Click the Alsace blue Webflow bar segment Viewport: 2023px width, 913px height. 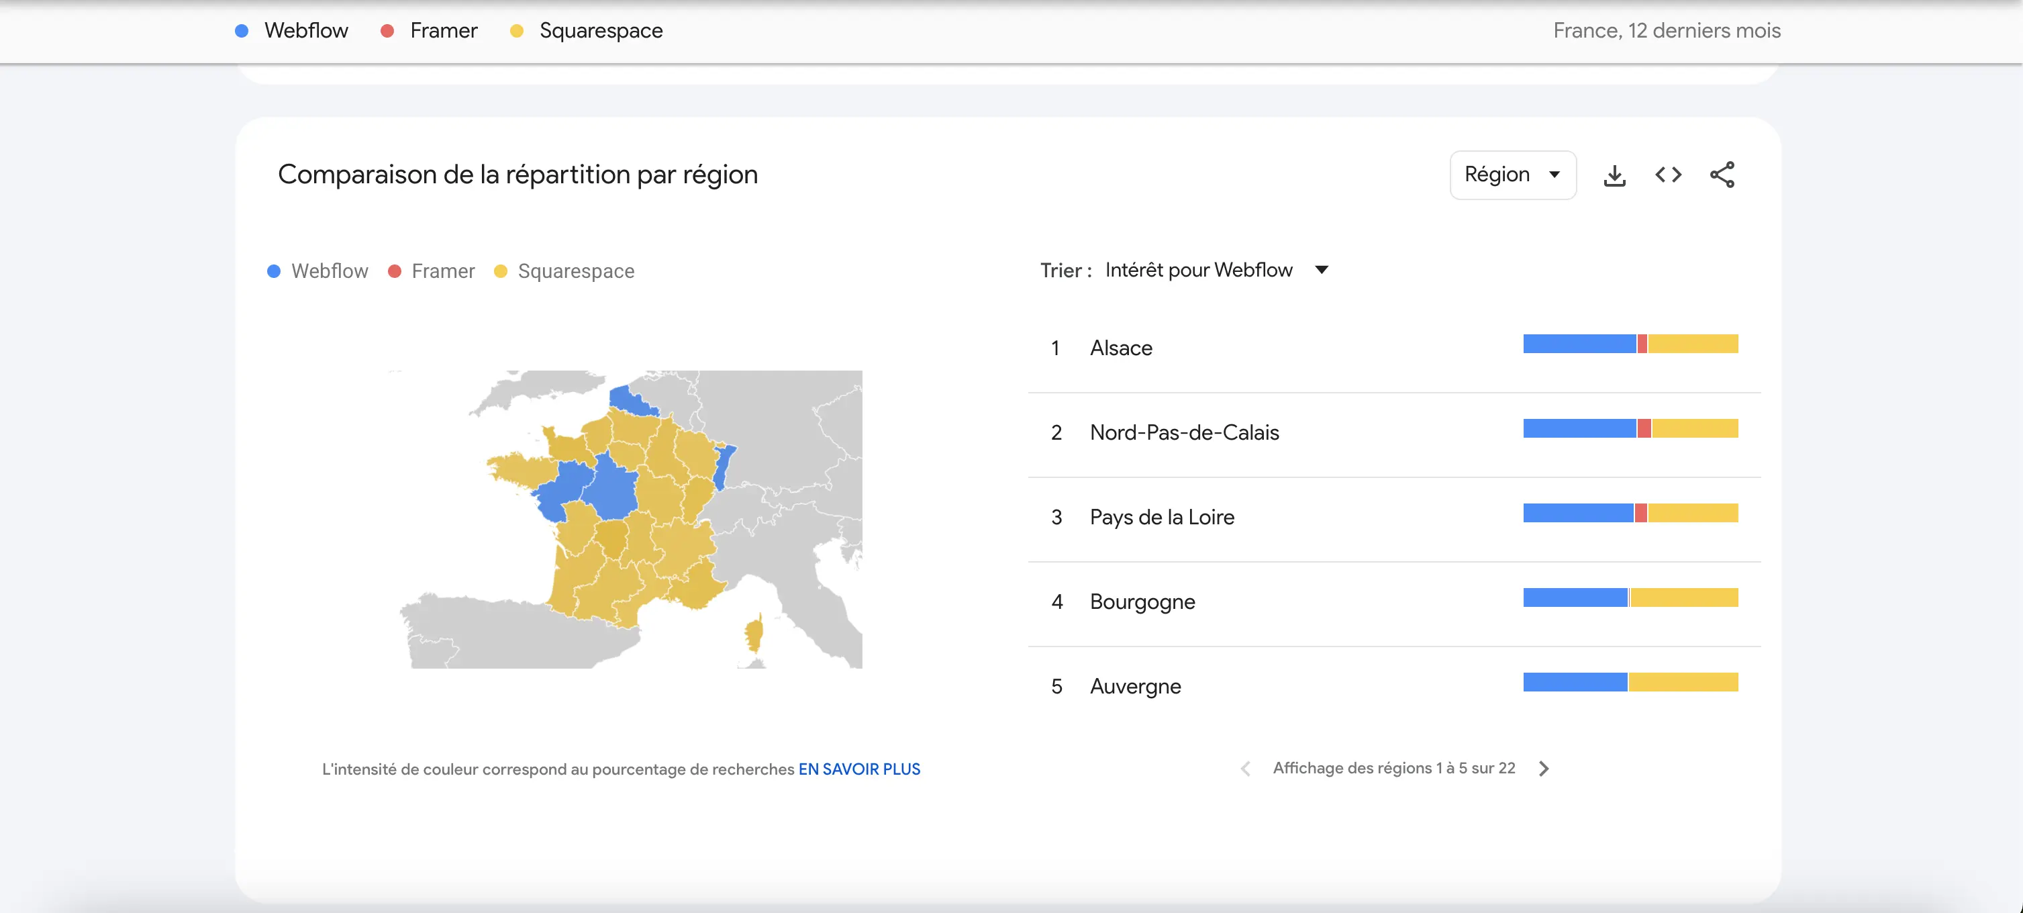1579,343
